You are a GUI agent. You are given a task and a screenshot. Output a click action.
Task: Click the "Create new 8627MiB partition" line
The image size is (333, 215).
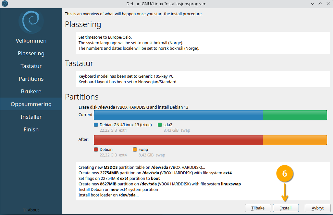pyautogui.click(x=160, y=184)
